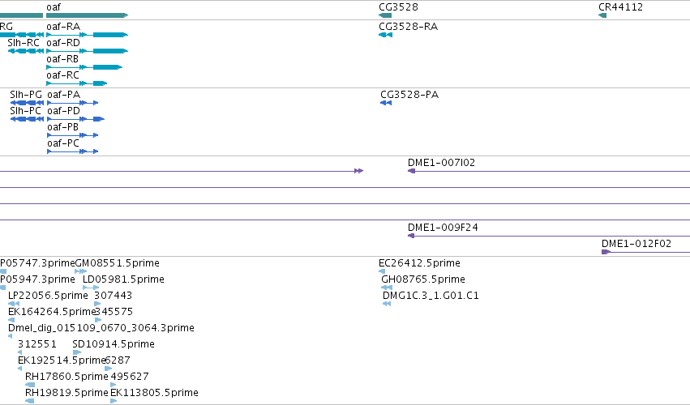Click the CG3528-RA transcript glyph

coord(385,35)
